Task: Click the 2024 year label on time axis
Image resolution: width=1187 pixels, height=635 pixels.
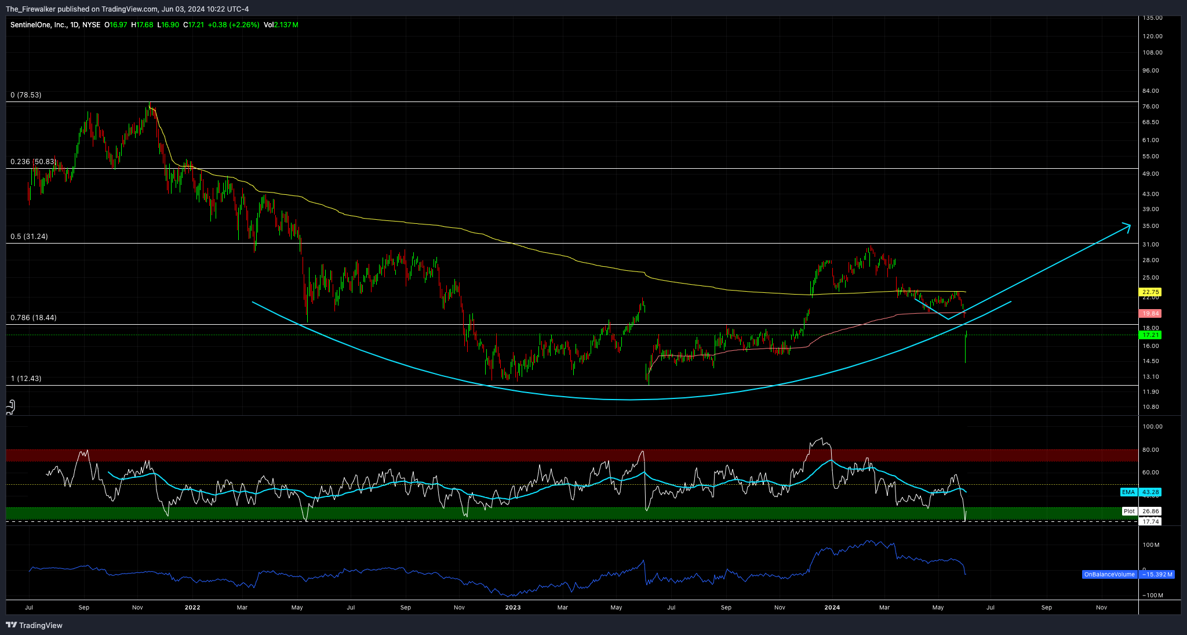Action: tap(832, 608)
